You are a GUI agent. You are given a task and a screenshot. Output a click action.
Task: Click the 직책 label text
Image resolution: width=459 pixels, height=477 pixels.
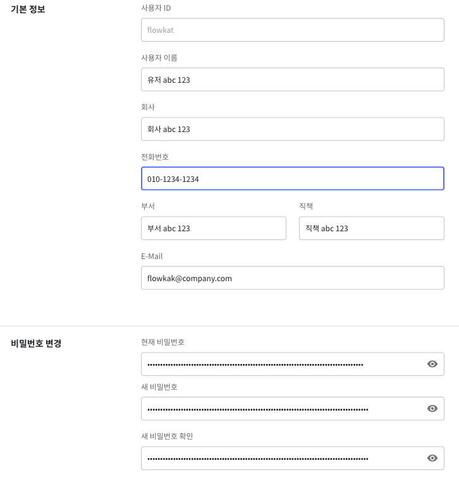[x=306, y=206]
